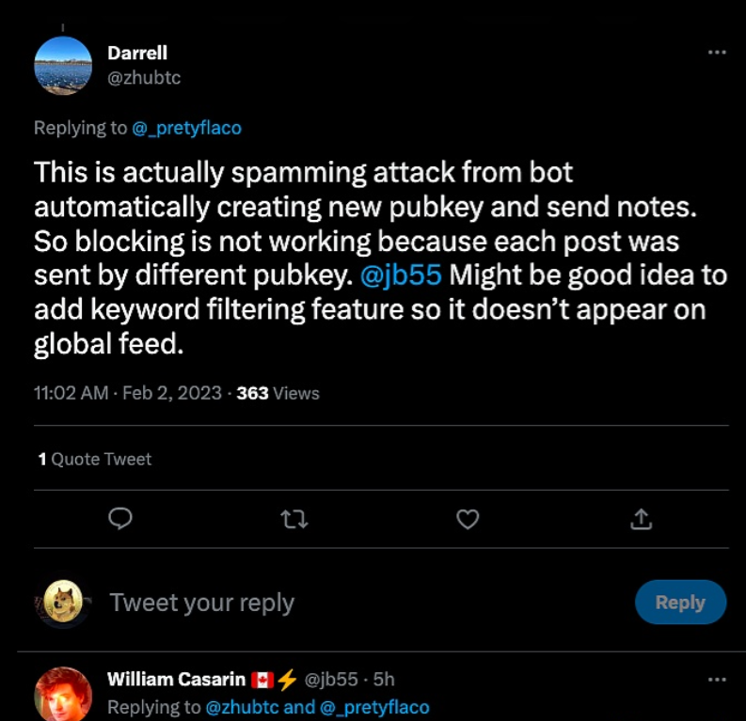Follow the @jb55 mention in tweet text
The width and height of the screenshot is (746, 721).
tap(403, 276)
